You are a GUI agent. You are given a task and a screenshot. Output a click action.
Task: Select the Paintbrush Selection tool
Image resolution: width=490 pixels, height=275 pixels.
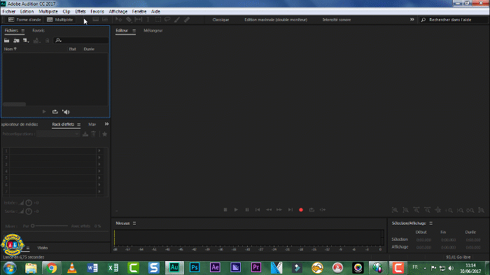[177, 20]
